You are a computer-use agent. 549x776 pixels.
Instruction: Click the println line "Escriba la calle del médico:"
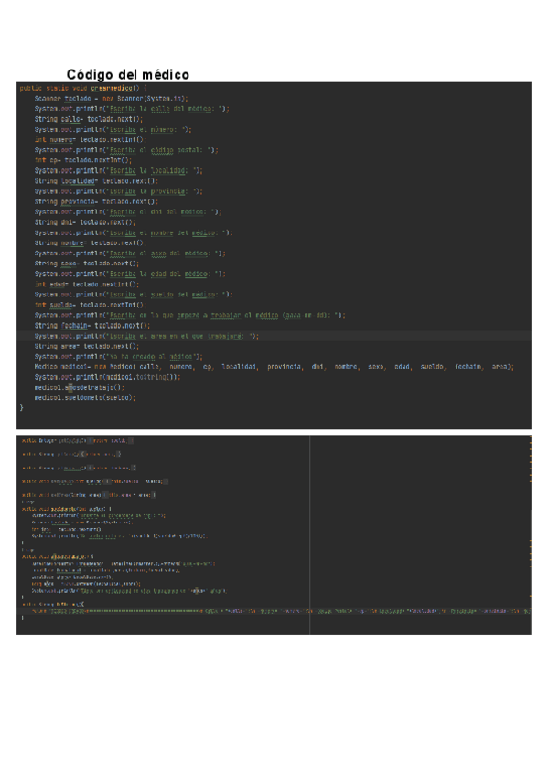point(132,109)
